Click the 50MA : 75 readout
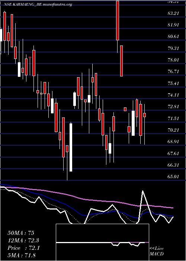 [x=21, y=233]
